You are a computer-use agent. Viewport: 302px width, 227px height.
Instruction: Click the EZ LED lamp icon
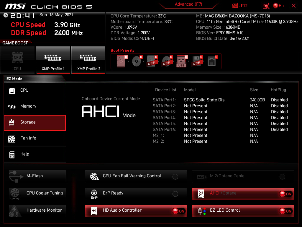(x=201, y=211)
